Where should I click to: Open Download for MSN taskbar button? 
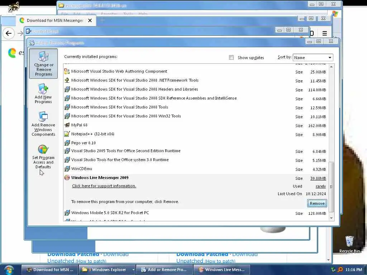pyautogui.click(x=49, y=270)
